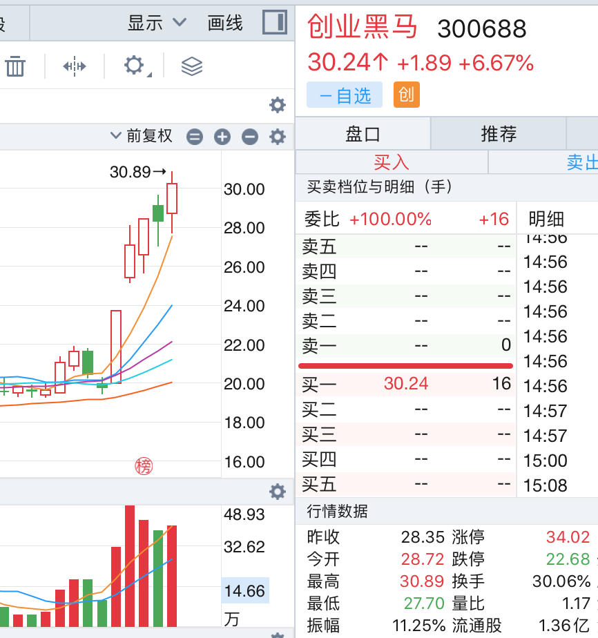The image size is (598, 638).
Task: Click the 买一 price 30.24
Action: [x=406, y=384]
